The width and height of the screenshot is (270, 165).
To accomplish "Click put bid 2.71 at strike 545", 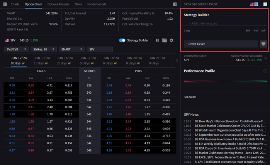I will point(109,129).
